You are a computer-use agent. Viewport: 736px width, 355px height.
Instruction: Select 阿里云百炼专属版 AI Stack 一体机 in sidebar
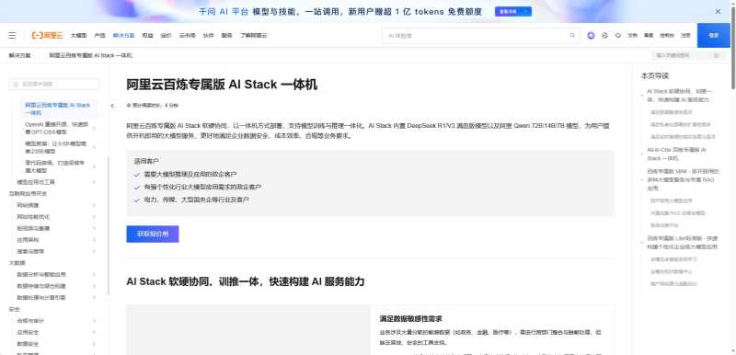57,109
